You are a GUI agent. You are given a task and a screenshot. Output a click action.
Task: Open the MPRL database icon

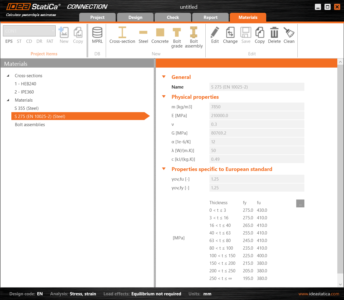tap(97, 35)
